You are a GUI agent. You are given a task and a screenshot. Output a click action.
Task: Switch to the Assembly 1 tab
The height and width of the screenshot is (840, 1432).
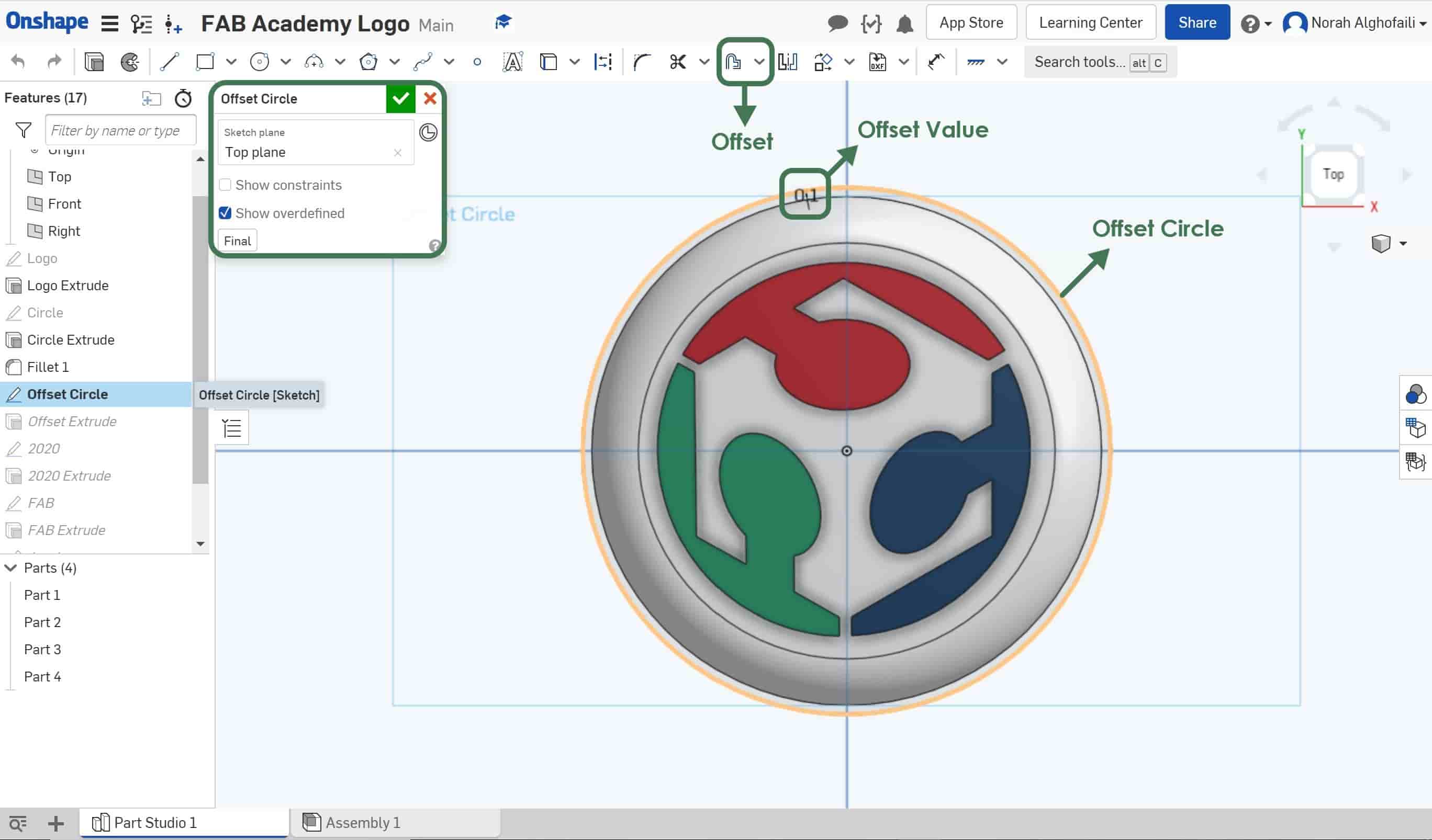point(396,822)
